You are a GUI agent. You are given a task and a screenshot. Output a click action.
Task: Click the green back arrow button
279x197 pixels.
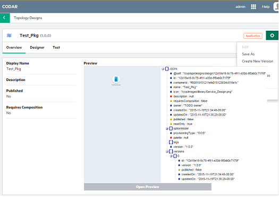(x=5, y=17)
